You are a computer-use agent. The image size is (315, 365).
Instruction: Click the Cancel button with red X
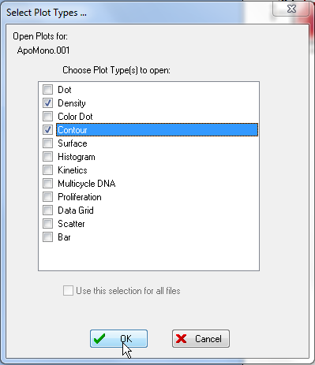point(201,339)
